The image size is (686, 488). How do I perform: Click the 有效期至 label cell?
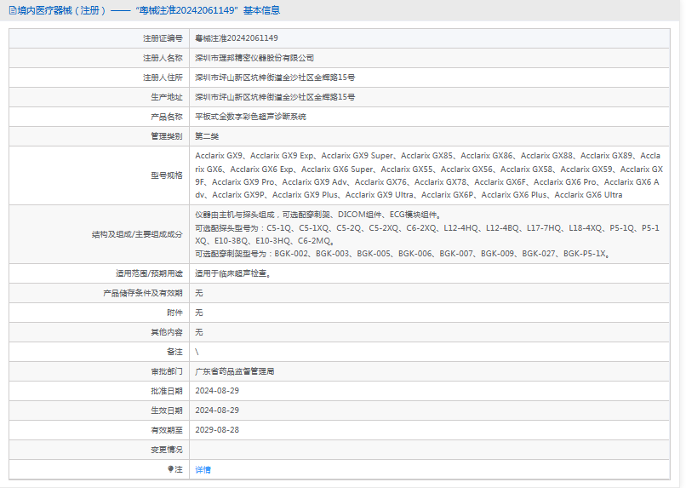(100, 430)
